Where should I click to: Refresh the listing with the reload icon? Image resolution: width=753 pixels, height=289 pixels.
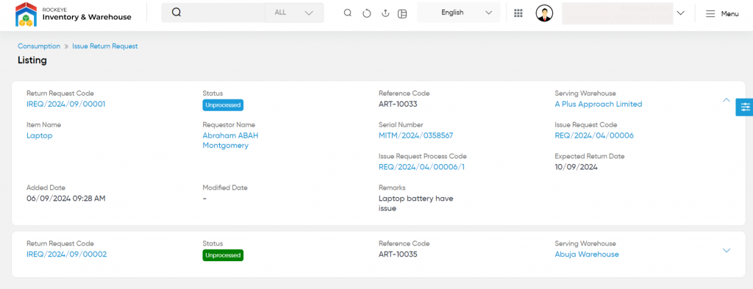click(x=366, y=13)
